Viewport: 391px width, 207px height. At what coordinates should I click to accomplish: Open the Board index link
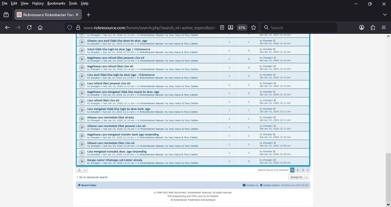[x=87, y=185]
